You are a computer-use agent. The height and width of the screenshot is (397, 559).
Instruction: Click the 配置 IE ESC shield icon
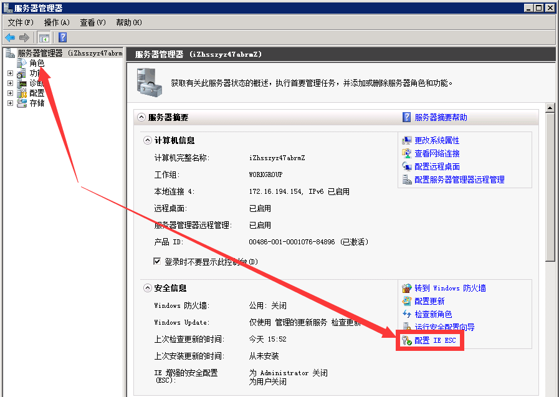point(407,340)
